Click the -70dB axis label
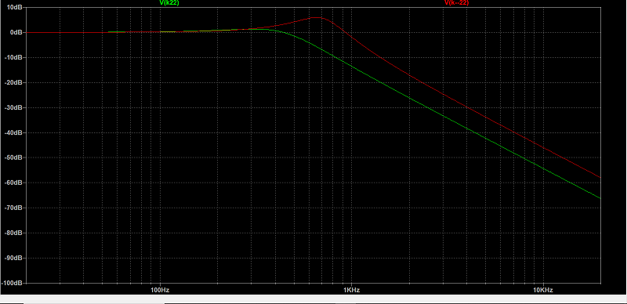 (13, 208)
